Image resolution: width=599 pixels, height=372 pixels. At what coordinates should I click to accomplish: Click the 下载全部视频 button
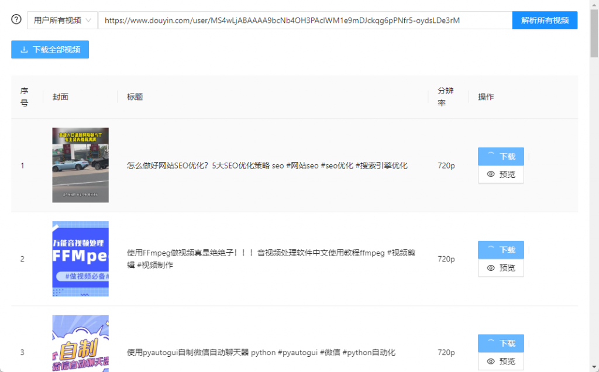coord(50,50)
